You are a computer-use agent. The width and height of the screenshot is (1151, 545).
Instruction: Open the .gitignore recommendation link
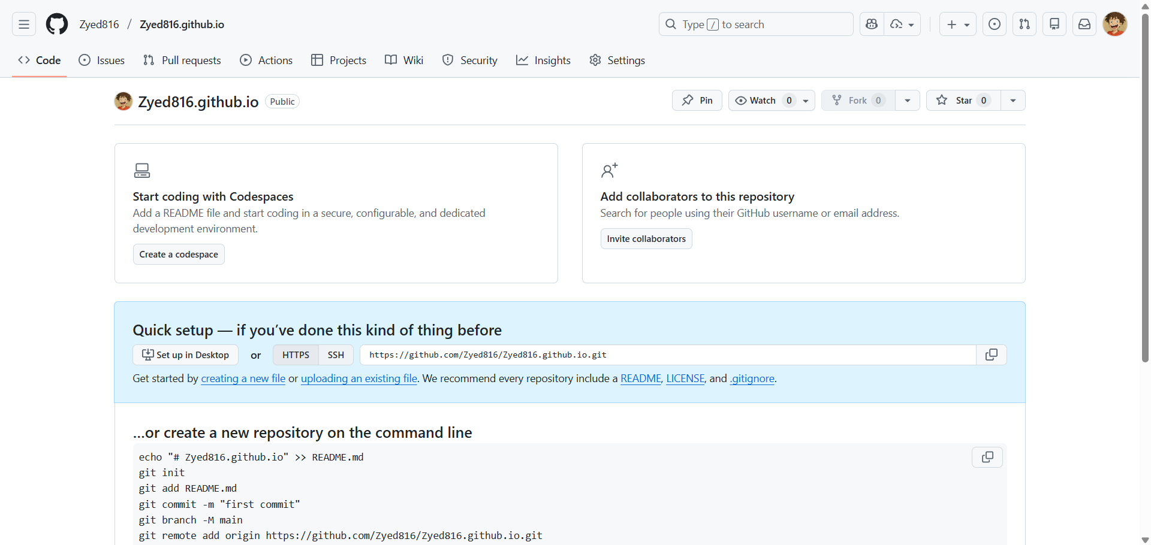[752, 379]
